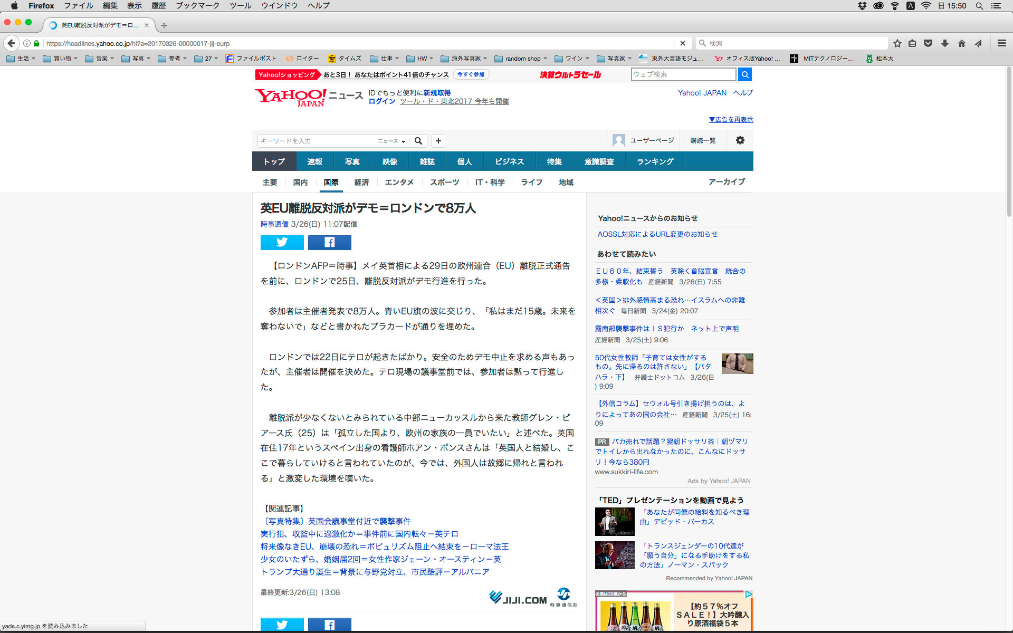Open Firefox downloads arrow icon
The image size is (1013, 633).
pos(945,43)
